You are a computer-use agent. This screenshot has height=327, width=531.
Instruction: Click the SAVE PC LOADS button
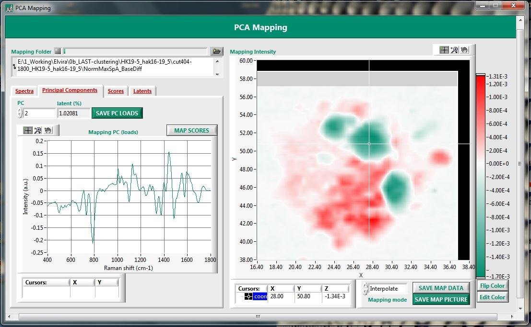tap(117, 113)
